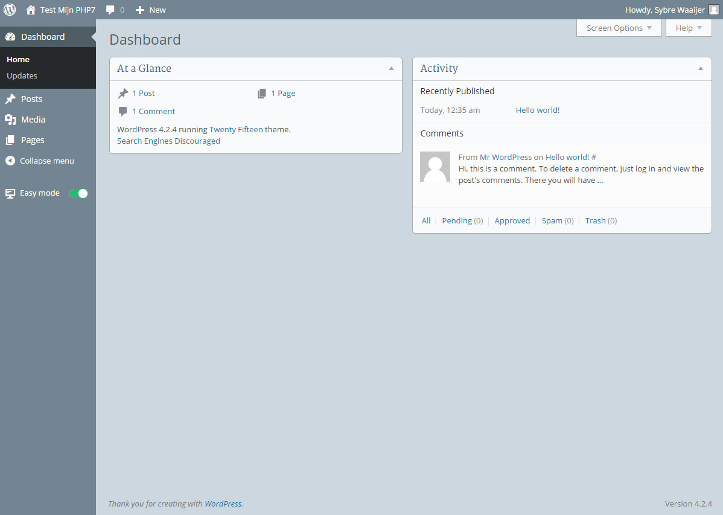Click the Version 4.2.4 footer text
Image resolution: width=723 pixels, height=515 pixels.
[x=688, y=504]
